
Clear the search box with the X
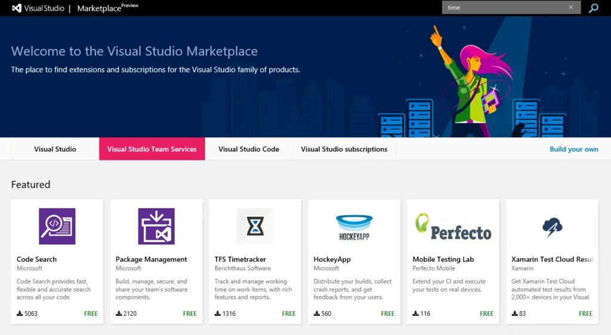(571, 7)
